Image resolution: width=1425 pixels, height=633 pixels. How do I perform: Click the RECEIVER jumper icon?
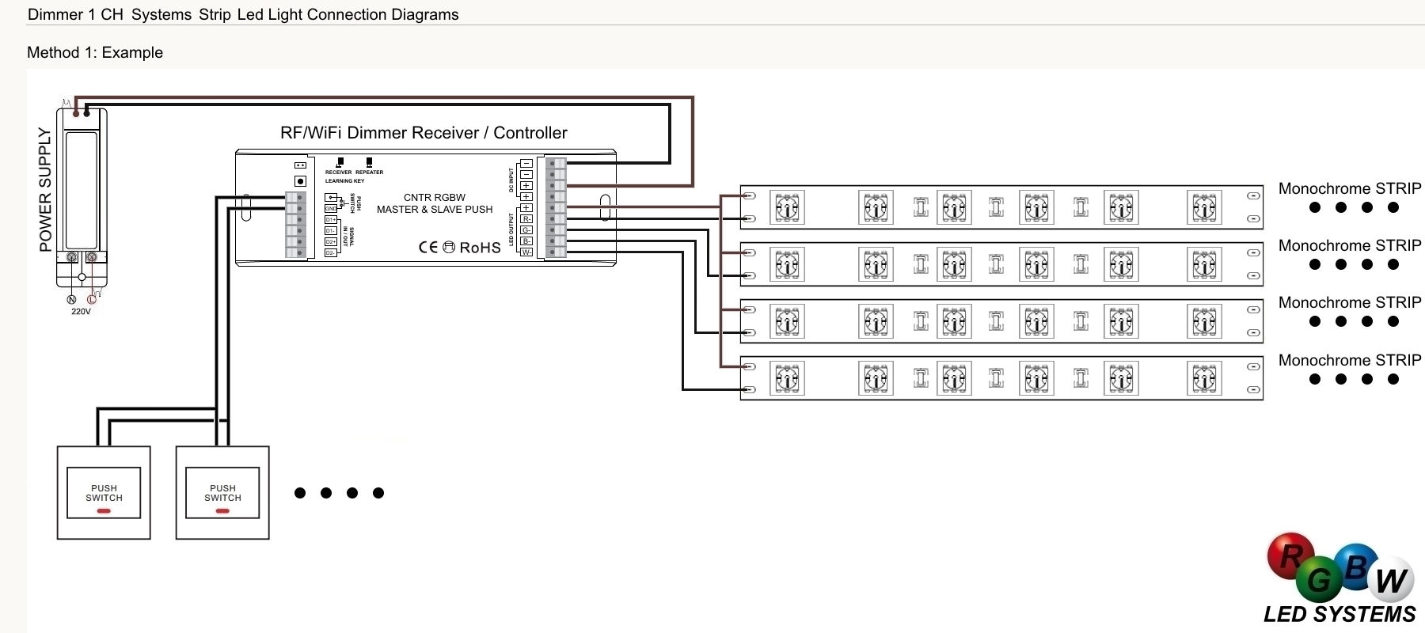(x=340, y=162)
